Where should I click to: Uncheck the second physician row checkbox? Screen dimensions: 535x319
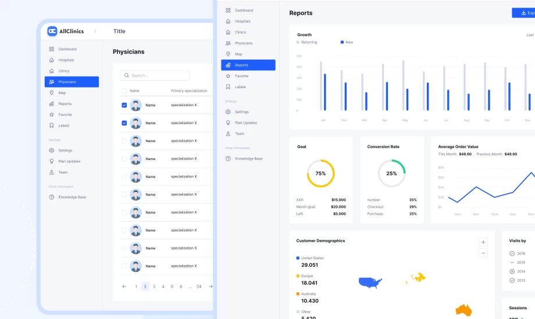pos(124,123)
